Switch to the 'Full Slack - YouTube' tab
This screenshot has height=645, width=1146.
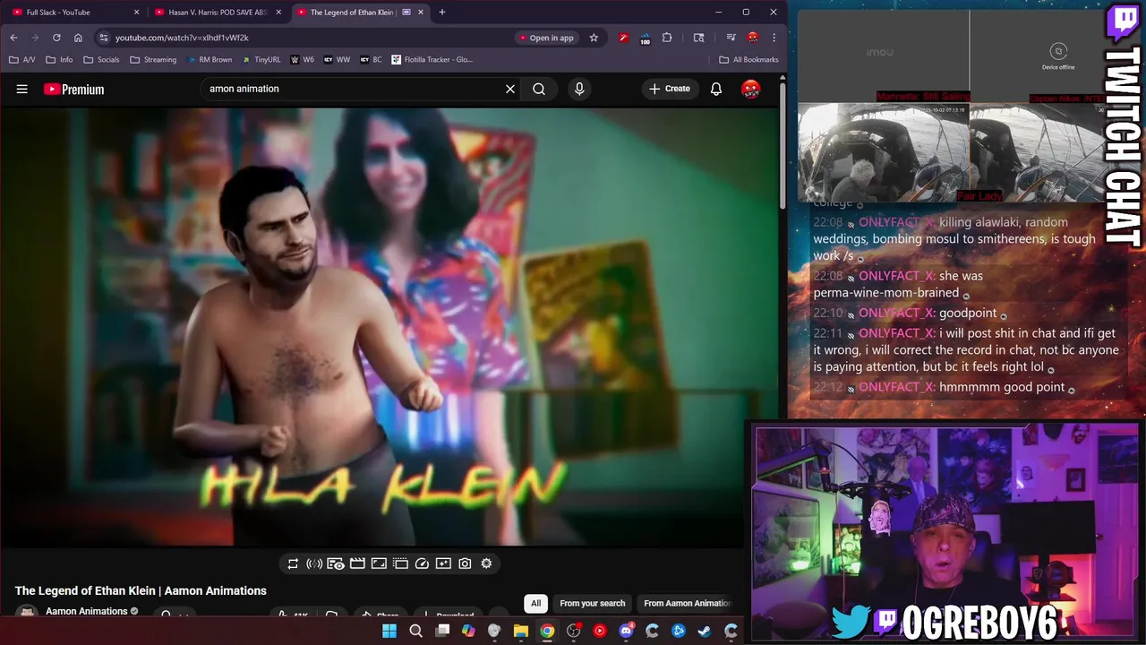(73, 13)
